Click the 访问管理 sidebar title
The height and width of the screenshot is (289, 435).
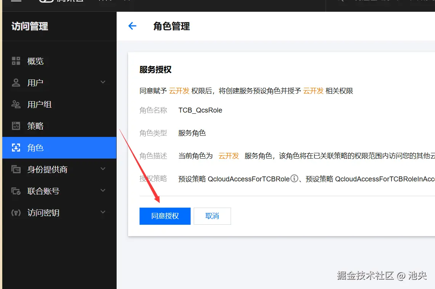[30, 26]
